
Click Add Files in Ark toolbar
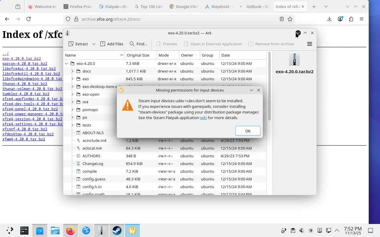click(112, 44)
